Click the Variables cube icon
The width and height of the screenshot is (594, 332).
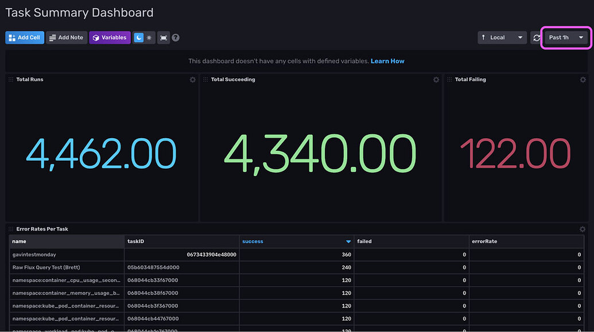(x=96, y=37)
